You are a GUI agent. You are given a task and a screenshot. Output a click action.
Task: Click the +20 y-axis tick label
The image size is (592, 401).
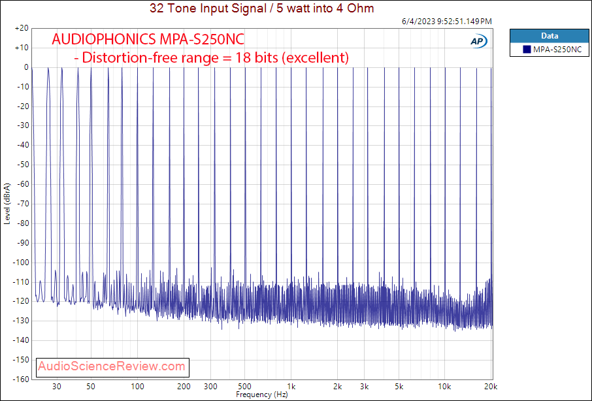coord(22,28)
